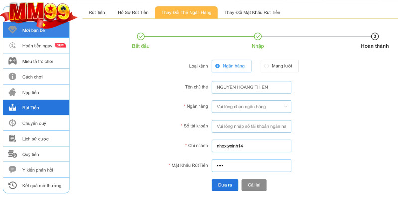Click the info icon beside Cách chơi

[x=13, y=77]
